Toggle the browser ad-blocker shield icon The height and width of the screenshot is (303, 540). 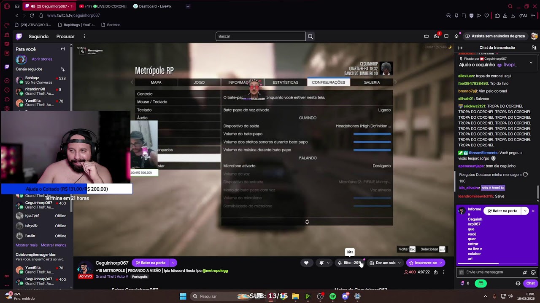point(471,16)
